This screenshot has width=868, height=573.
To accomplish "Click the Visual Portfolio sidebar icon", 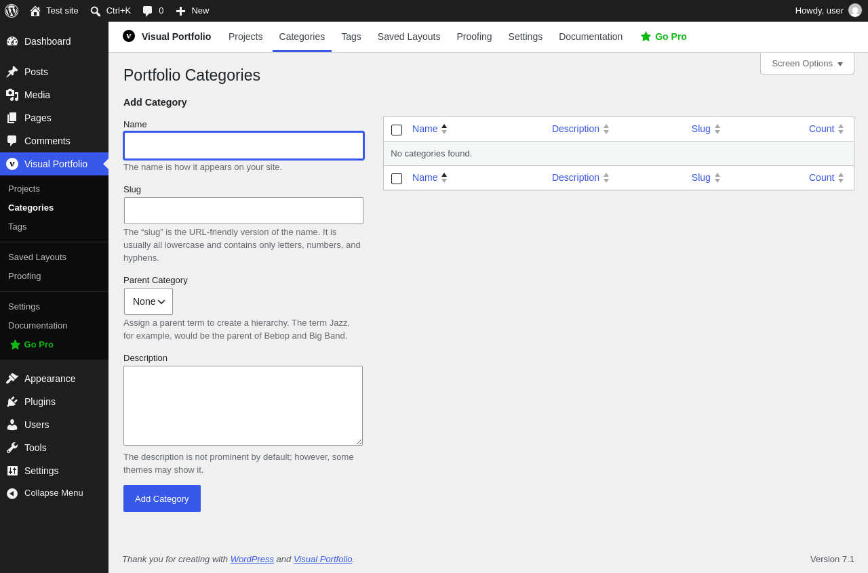I will [12, 164].
